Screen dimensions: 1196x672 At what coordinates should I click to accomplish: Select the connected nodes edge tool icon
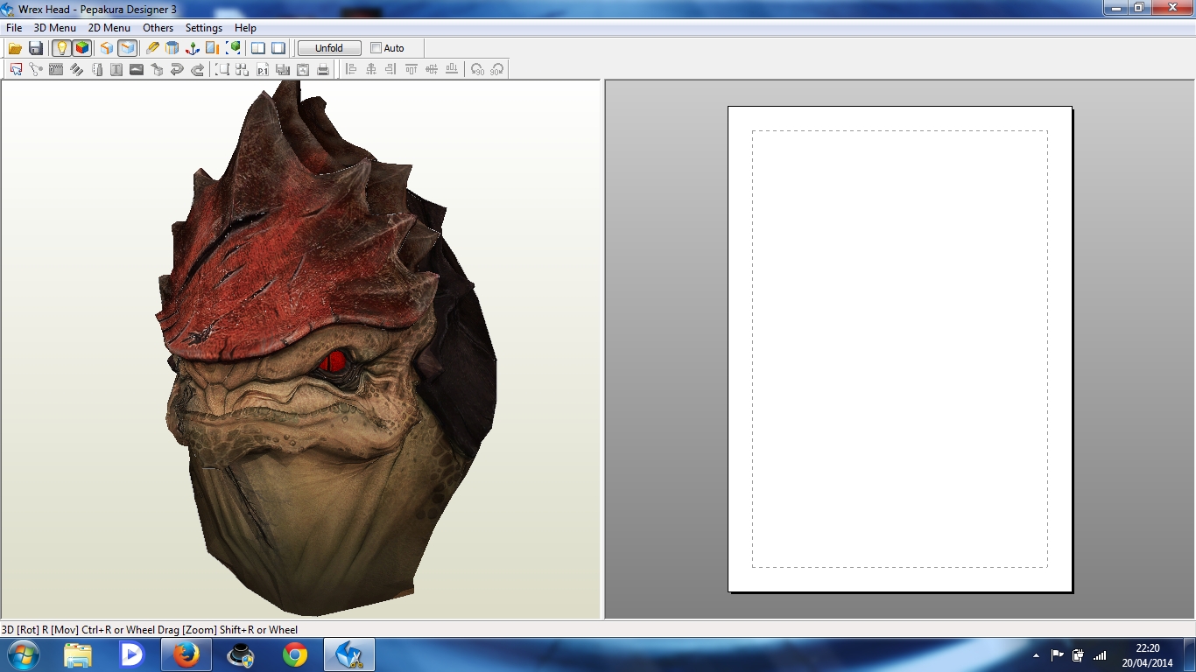point(36,69)
